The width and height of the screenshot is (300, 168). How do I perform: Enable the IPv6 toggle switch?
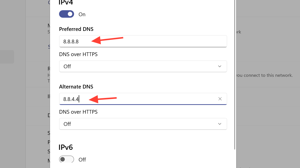pos(67,159)
